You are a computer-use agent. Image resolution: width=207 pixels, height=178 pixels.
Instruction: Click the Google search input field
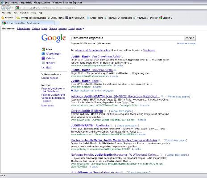tap(127, 38)
